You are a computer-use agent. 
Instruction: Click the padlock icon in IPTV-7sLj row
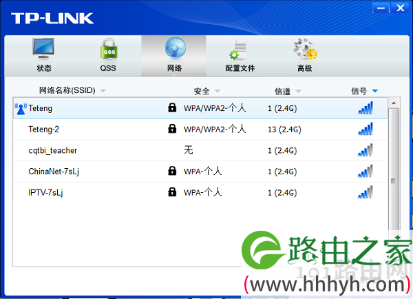coord(172,192)
